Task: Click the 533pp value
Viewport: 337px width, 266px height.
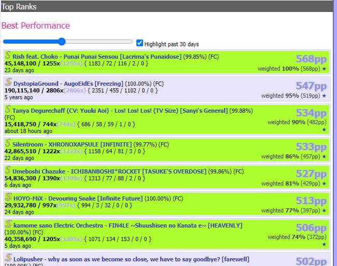Action: click(311, 147)
